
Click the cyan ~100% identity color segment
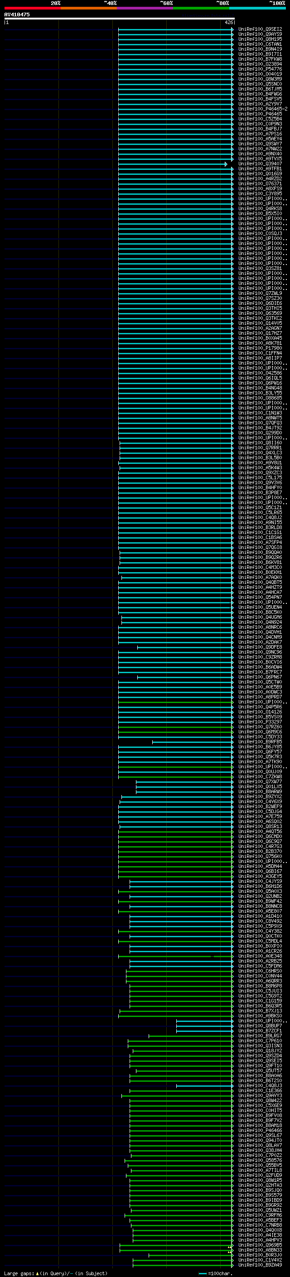point(258,8)
